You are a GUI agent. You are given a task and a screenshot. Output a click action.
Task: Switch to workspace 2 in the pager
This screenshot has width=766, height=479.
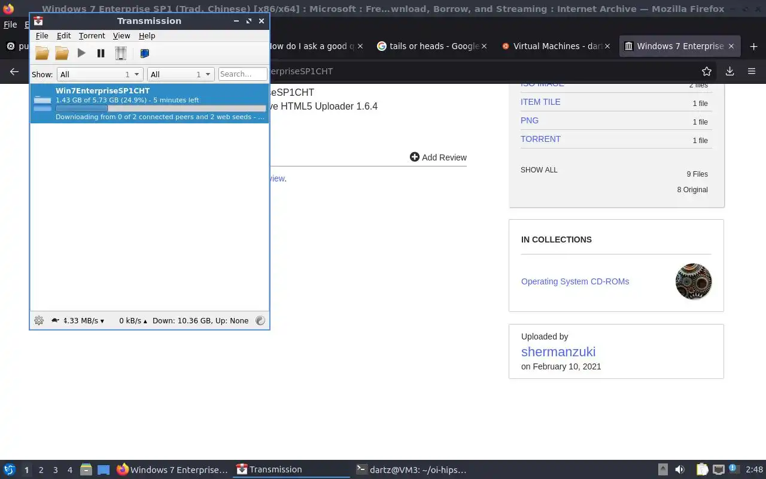(41, 470)
